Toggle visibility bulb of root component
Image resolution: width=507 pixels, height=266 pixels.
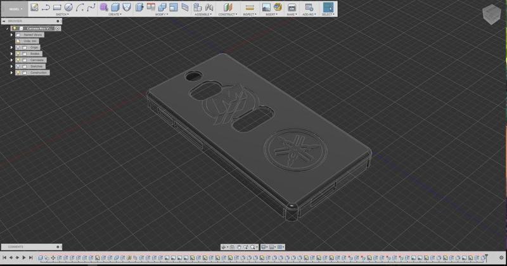tap(15, 28)
